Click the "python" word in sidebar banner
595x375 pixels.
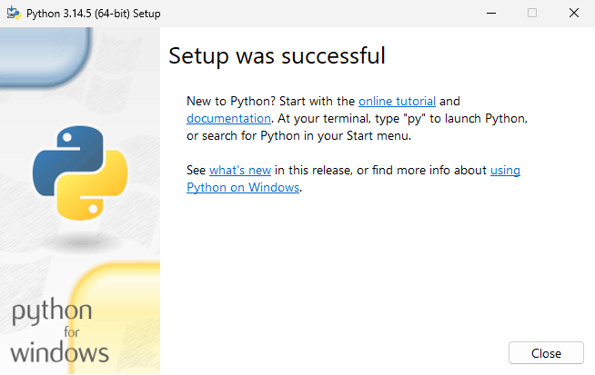52,311
